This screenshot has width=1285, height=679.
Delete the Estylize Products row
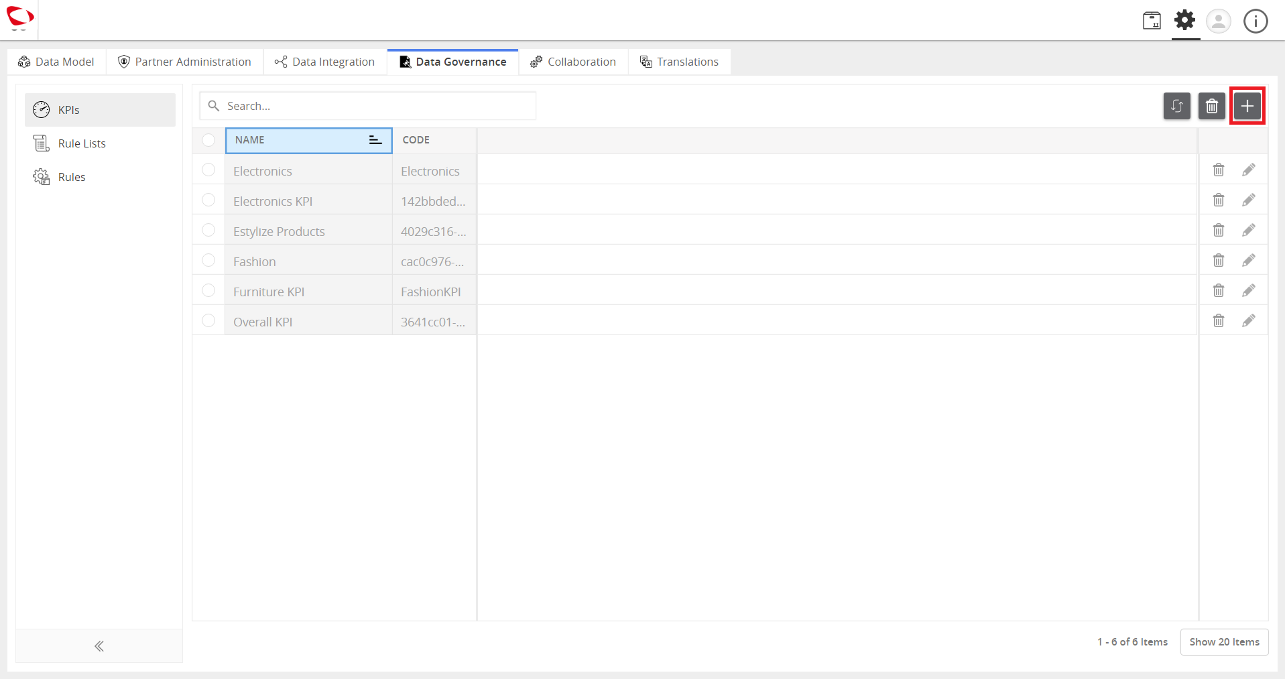point(1219,230)
